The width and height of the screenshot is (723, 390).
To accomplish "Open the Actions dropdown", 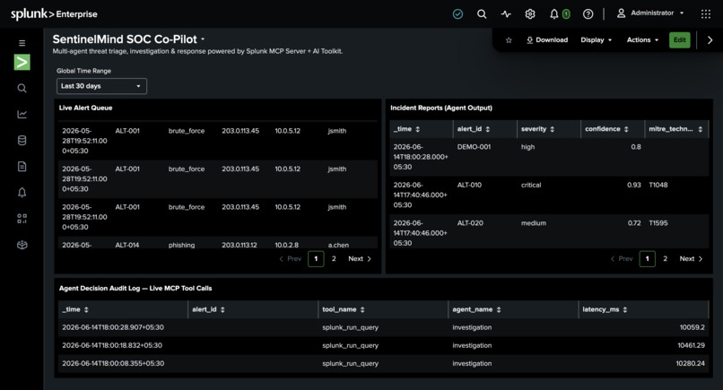I will (643, 40).
